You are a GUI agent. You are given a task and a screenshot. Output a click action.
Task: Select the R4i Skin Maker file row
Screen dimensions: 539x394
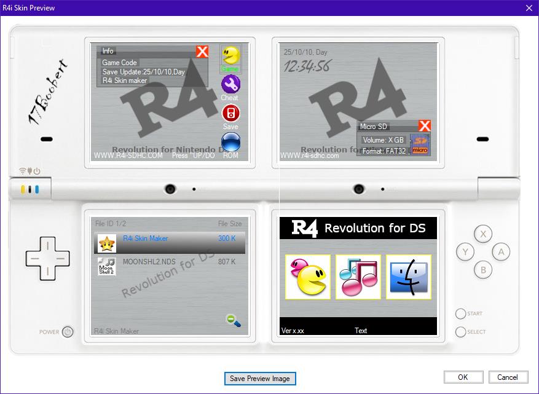pyautogui.click(x=170, y=243)
